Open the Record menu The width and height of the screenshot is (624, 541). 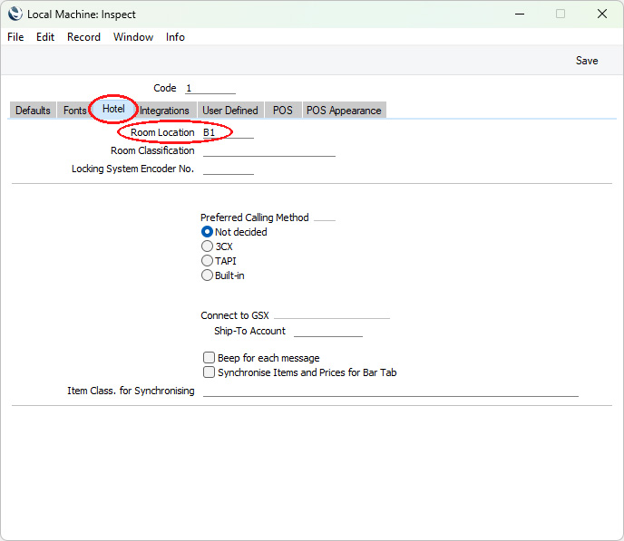point(83,37)
